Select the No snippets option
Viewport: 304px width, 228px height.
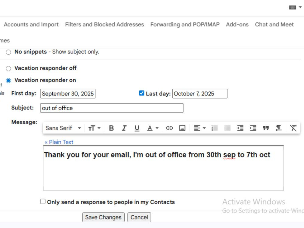pyautogui.click(x=8, y=52)
